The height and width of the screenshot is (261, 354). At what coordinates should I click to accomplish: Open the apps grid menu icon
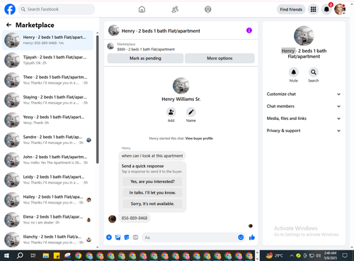pyautogui.click(x=313, y=9)
